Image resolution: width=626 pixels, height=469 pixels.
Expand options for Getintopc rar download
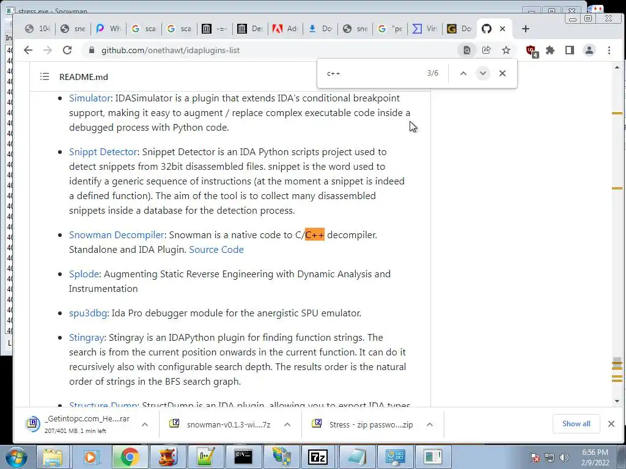point(145,424)
